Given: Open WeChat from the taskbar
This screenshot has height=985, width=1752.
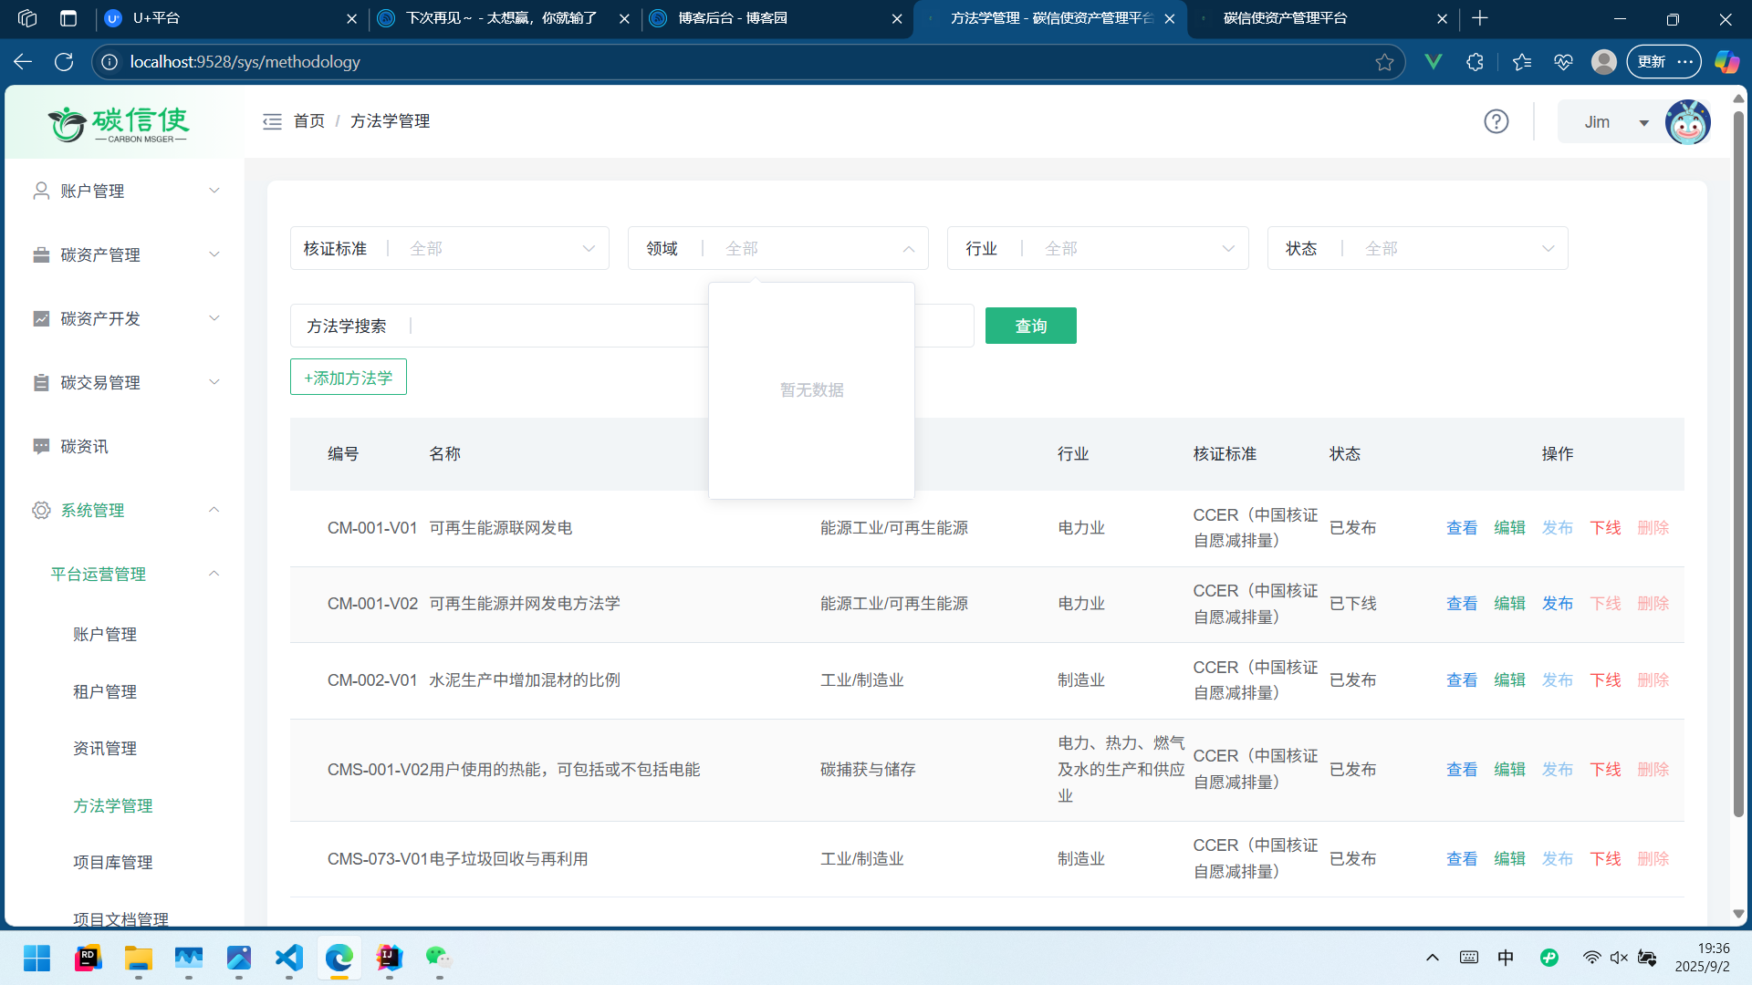Looking at the screenshot, I should 439,958.
